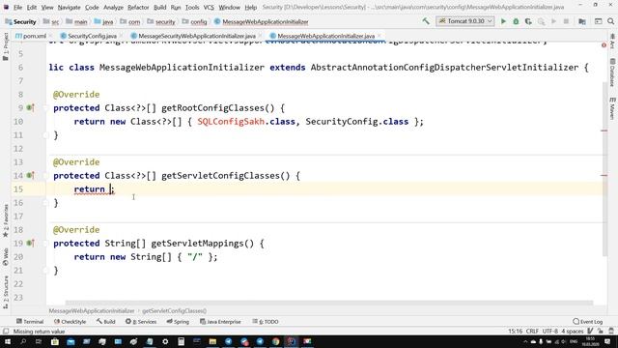
Task: Click the Windows taskbar search icon
Action: (23, 341)
